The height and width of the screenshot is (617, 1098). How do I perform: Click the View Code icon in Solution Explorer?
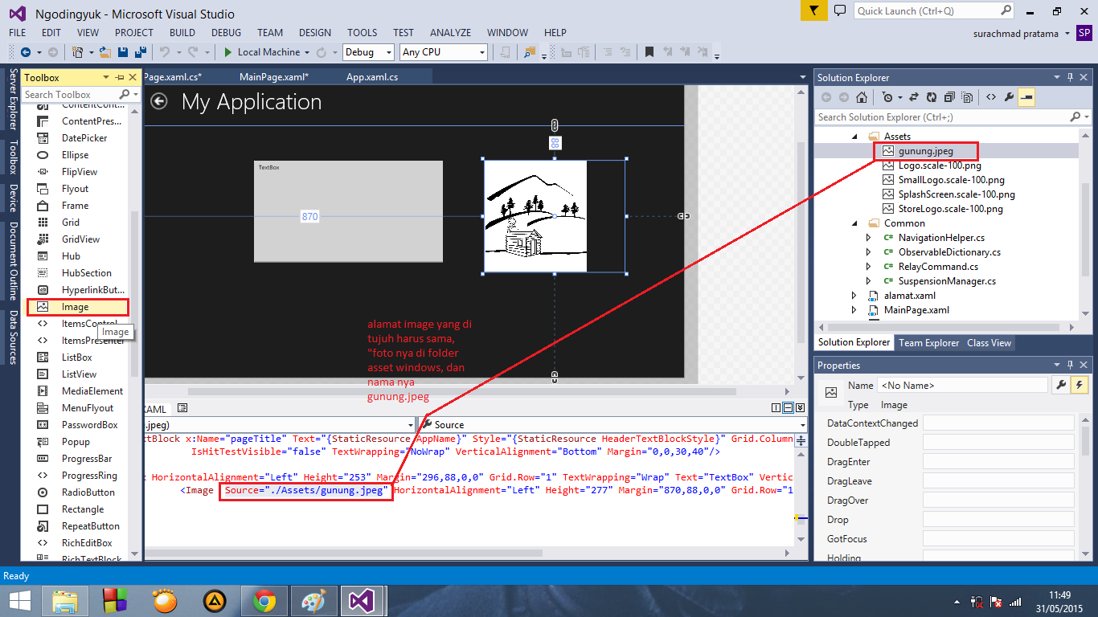(x=990, y=96)
